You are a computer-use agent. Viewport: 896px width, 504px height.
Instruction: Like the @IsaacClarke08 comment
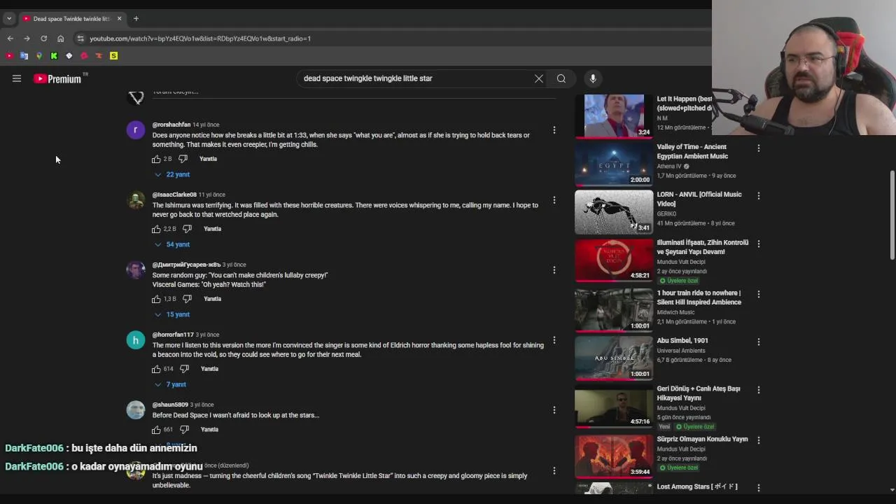click(156, 229)
